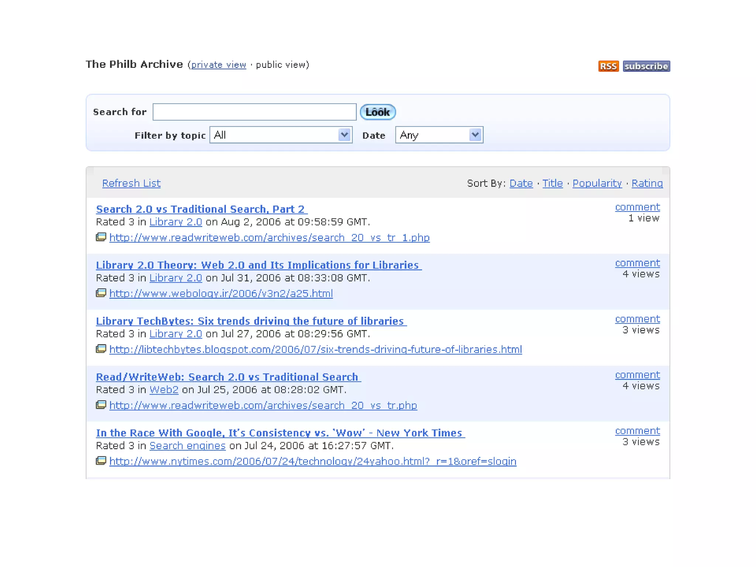This screenshot has width=756, height=567.
Task: Click the Refresh List link
Action: (x=131, y=183)
